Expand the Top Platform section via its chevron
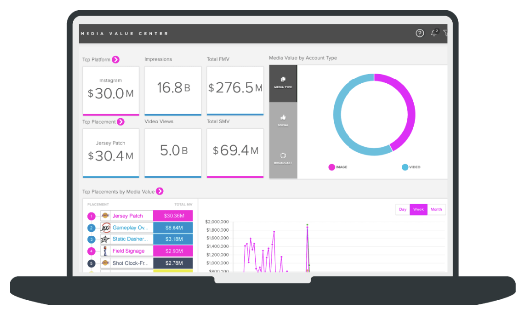Viewport: 523px width, 315px height. (115, 59)
